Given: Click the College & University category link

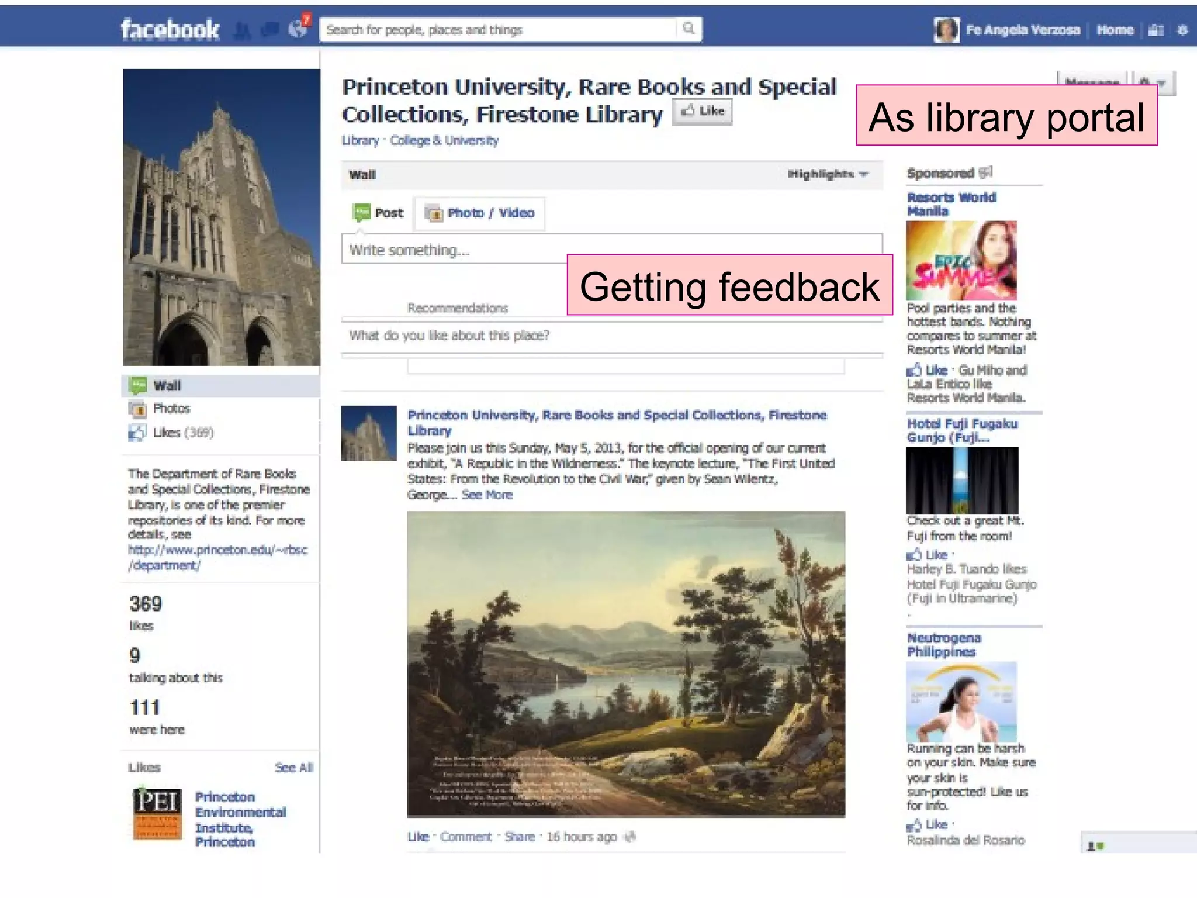Looking at the screenshot, I should (x=444, y=141).
